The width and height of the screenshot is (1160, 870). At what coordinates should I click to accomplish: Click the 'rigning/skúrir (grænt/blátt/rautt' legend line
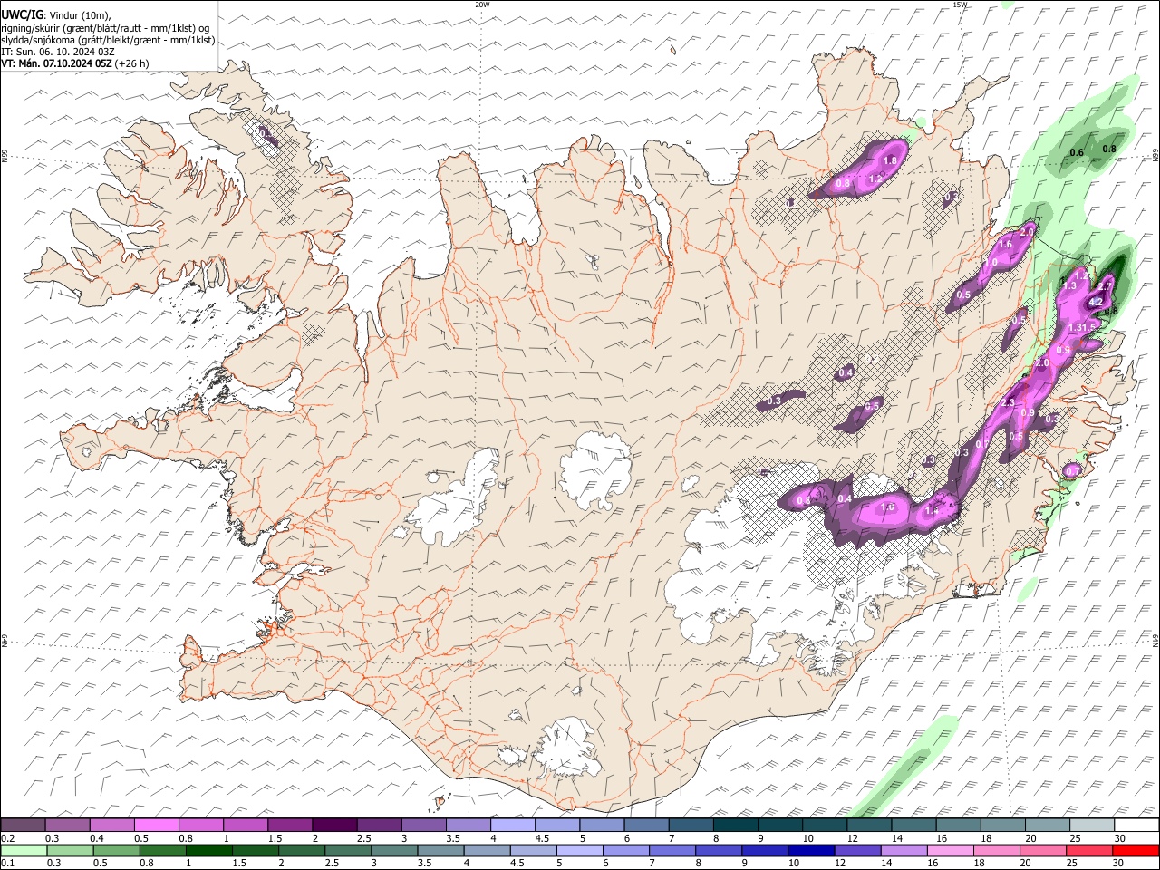(104, 27)
